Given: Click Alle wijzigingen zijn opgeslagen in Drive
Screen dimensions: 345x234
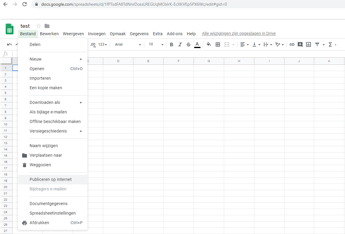Looking at the screenshot, I should click(x=238, y=33).
